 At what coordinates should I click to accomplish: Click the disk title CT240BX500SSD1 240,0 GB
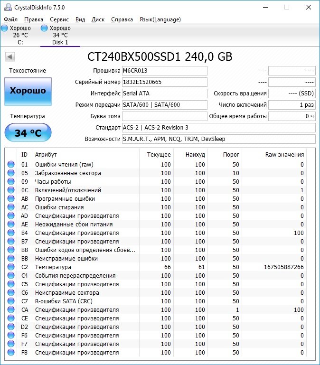[x=160, y=56]
